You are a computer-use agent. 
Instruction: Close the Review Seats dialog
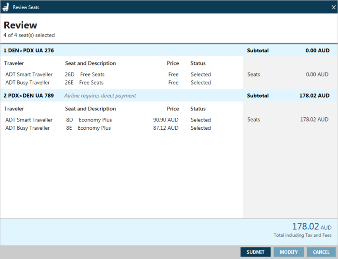coord(333,7)
